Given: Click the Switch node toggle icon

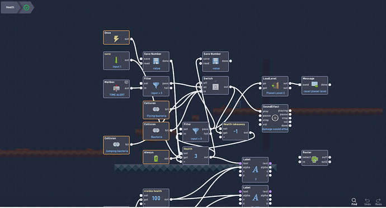Looking at the screenshot, I should tap(215, 86).
